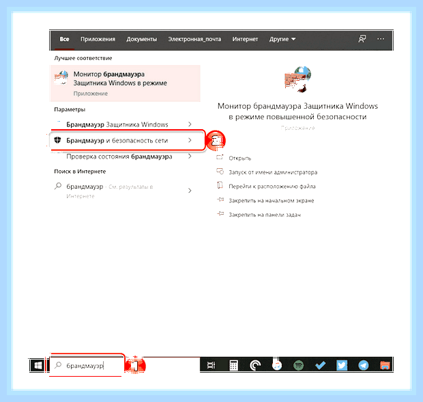Launch Twitter from the taskbar
Screen dimensions: 423x402
[342, 366]
